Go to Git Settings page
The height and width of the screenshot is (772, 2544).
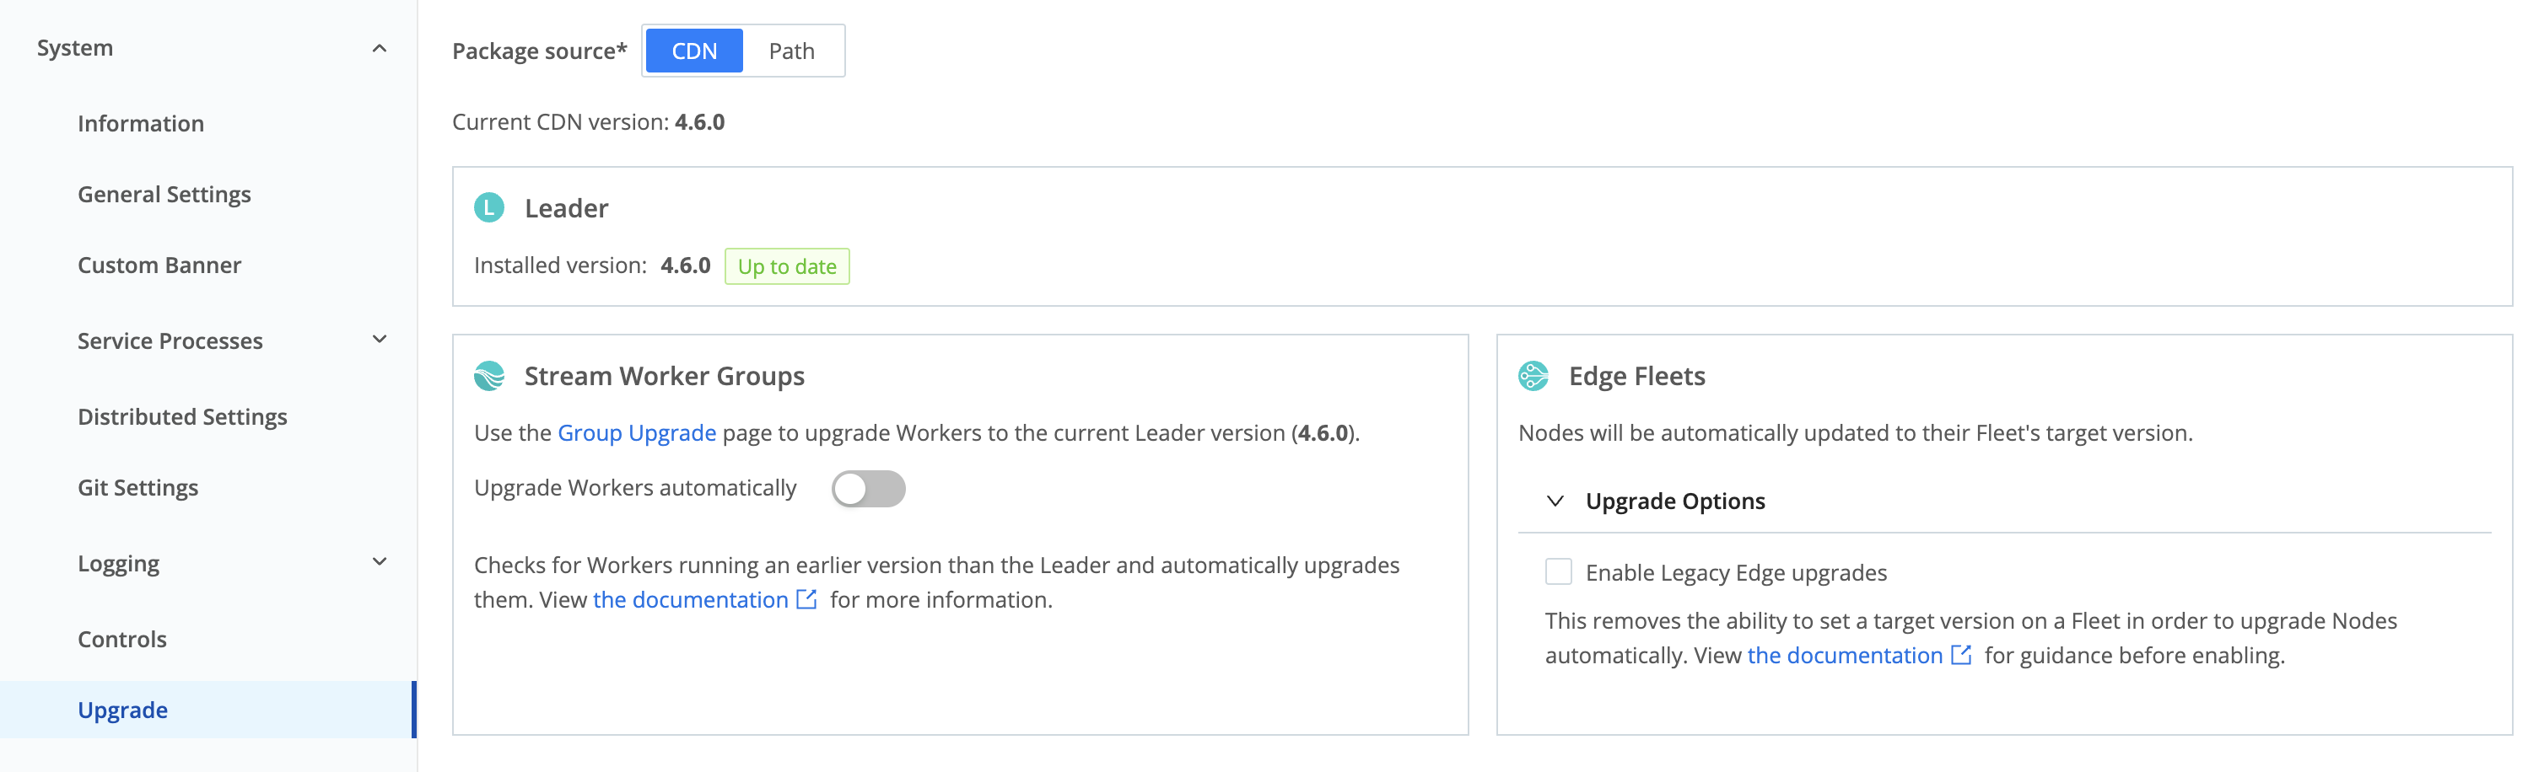[x=138, y=488]
